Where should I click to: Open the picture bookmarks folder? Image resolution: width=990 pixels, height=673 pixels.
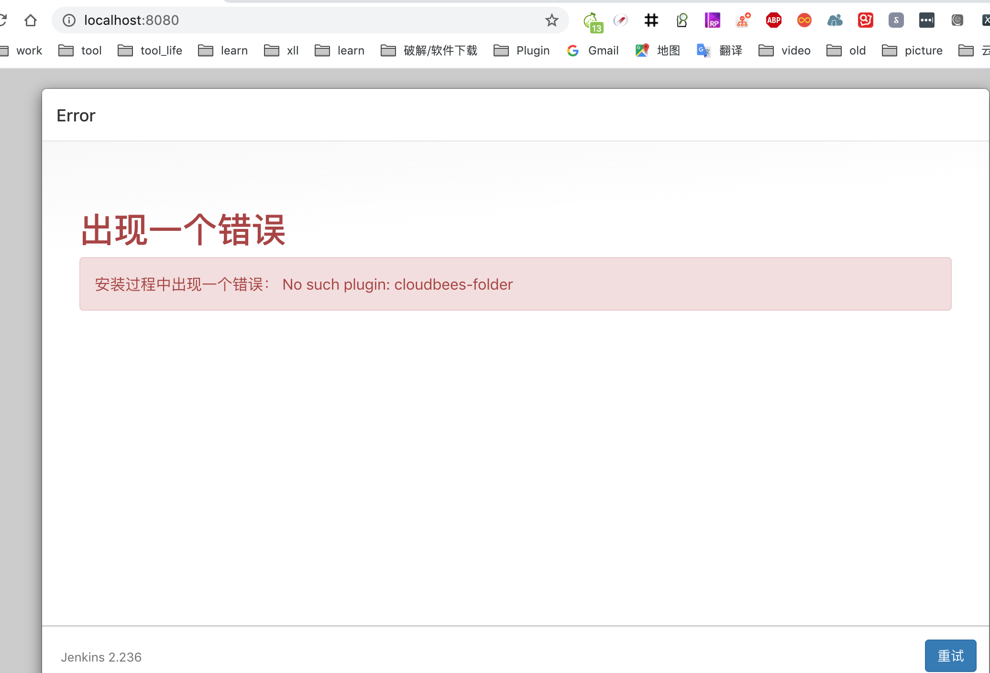click(912, 51)
